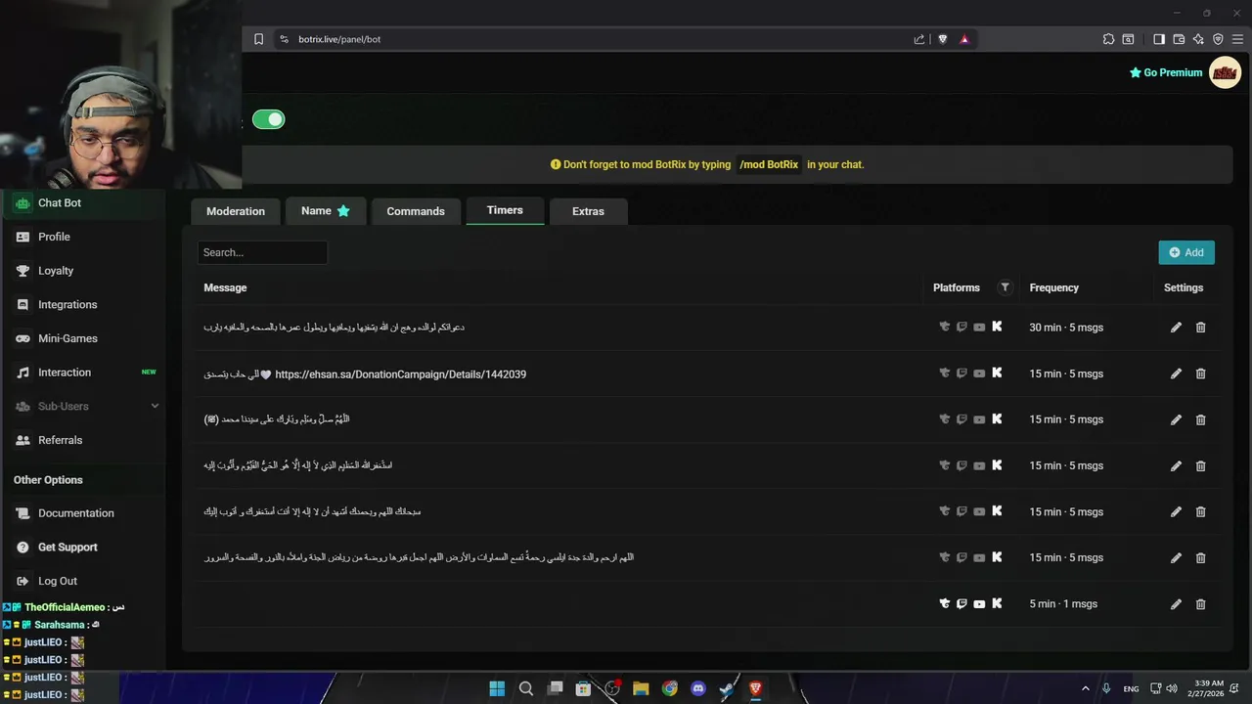The height and width of the screenshot is (704, 1252).
Task: Click the Documentation icon in sidebar
Action: click(x=22, y=513)
